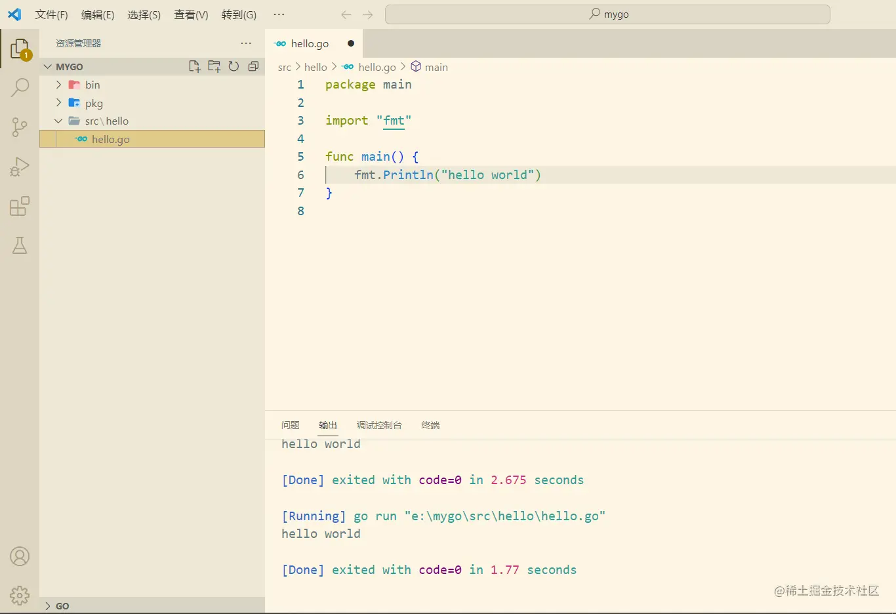The width and height of the screenshot is (896, 614).
Task: Click the VS Code logo icon
Action: click(x=14, y=14)
